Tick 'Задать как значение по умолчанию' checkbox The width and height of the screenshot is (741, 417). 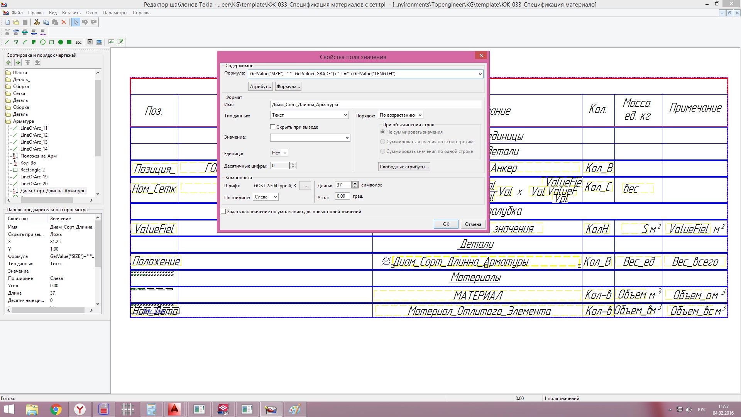[x=223, y=212]
